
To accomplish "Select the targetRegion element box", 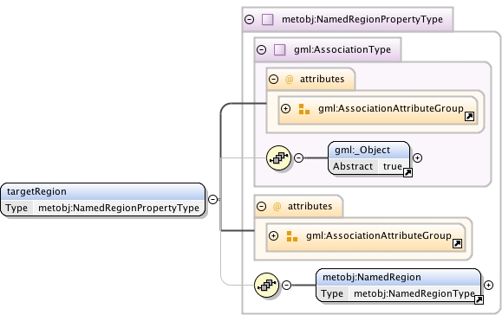I will point(103,200).
